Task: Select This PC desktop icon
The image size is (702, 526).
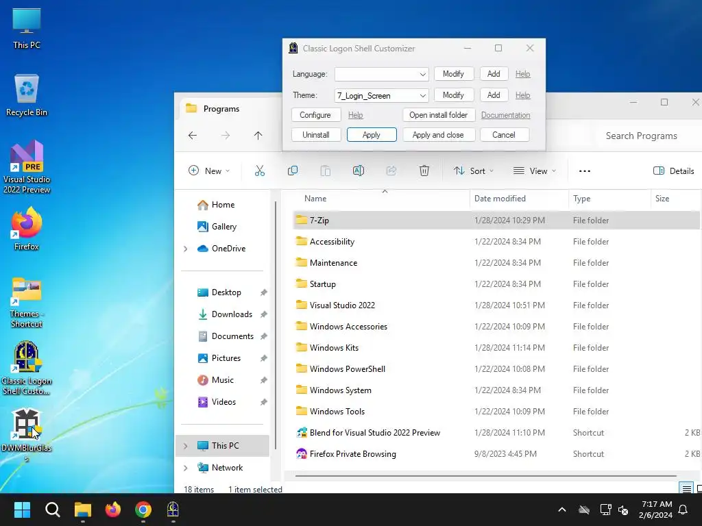Action: coord(27,28)
